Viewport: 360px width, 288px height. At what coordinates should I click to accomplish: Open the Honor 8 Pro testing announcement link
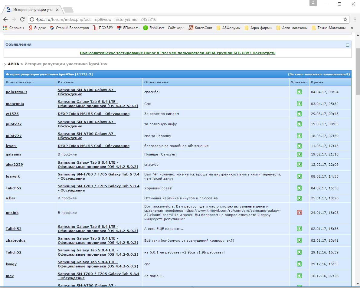point(178,53)
